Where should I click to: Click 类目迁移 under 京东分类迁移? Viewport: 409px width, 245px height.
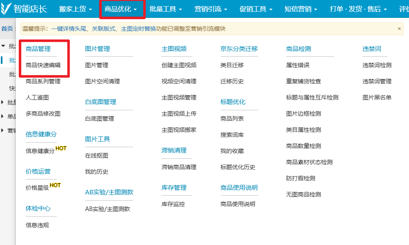232,65
